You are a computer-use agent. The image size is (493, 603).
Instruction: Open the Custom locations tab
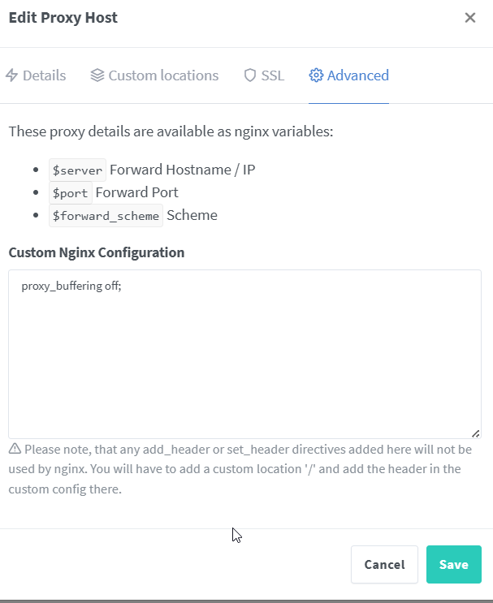click(x=163, y=75)
